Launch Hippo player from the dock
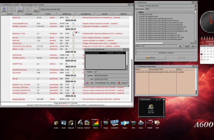The image size is (214, 140). [x=105, y=123]
